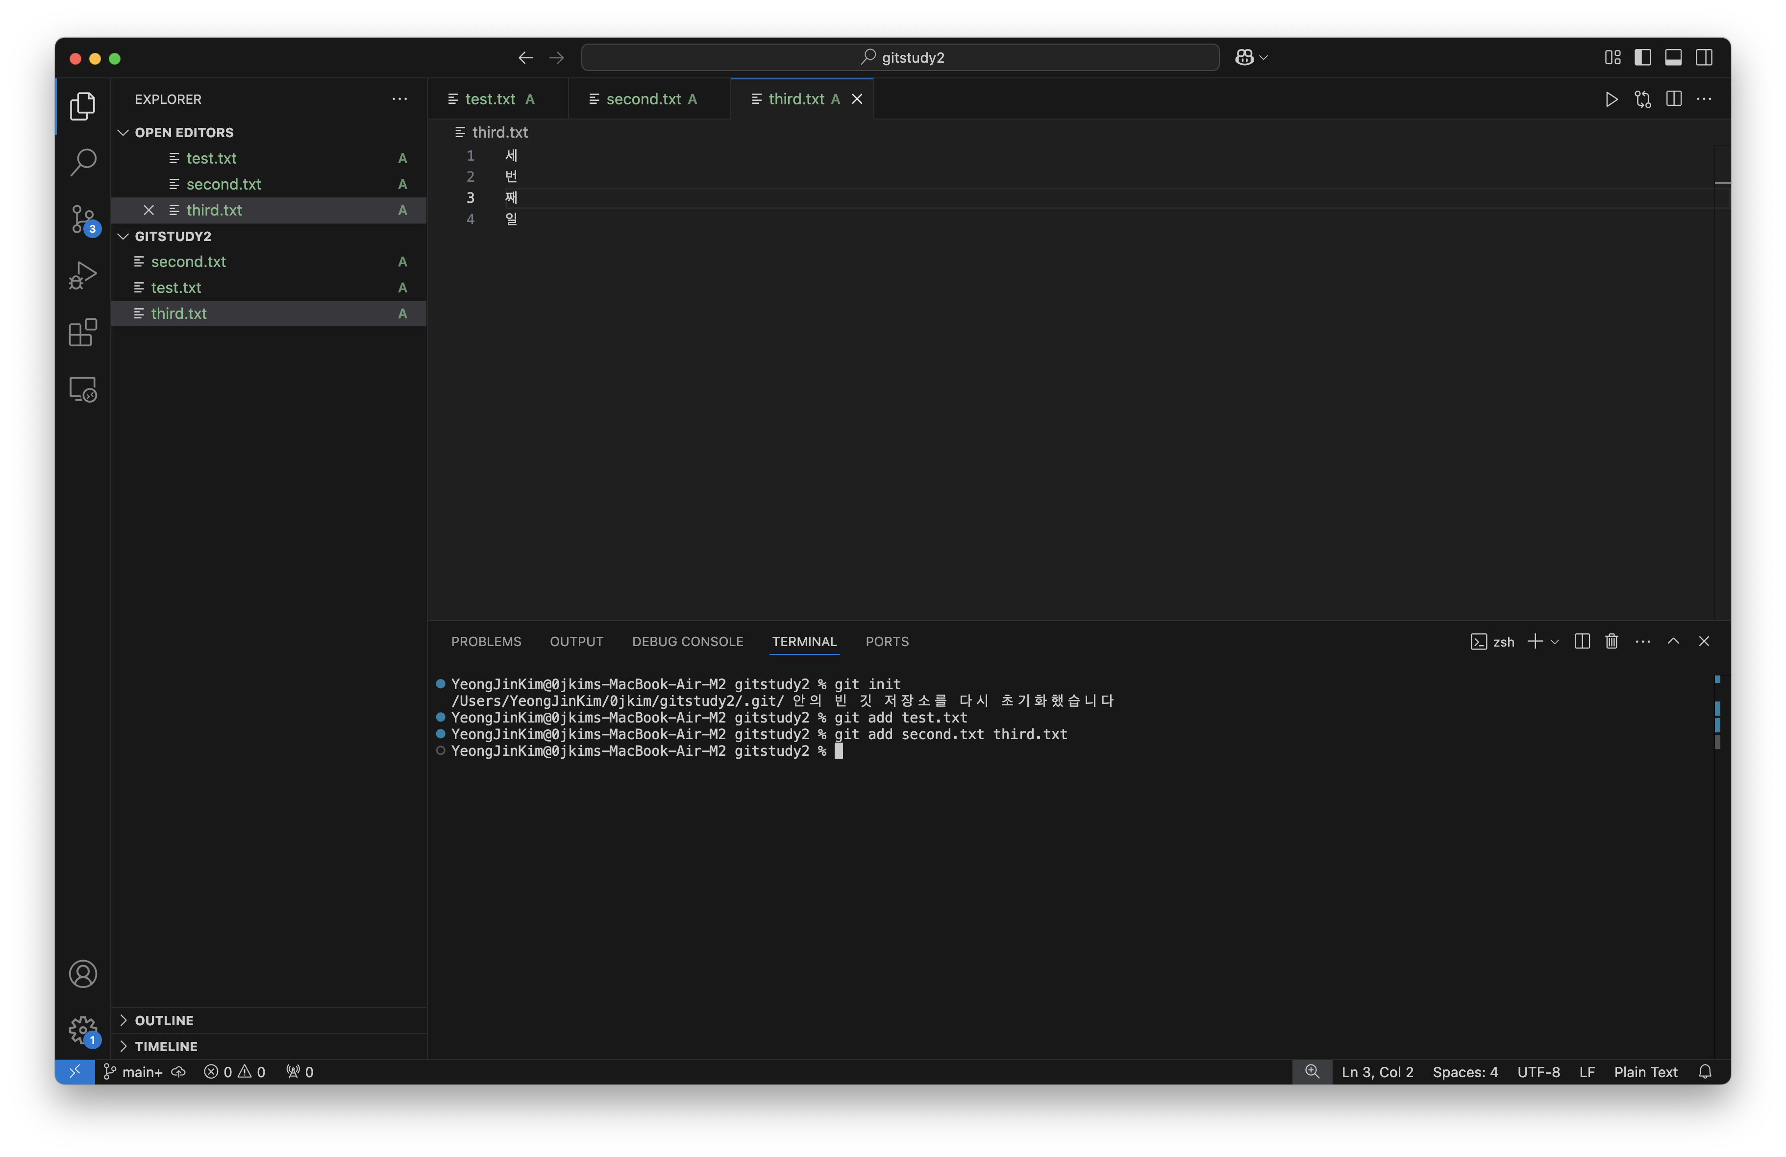Image resolution: width=1786 pixels, height=1157 pixels.
Task: Open editor More Actions ellipsis
Action: 1704,99
